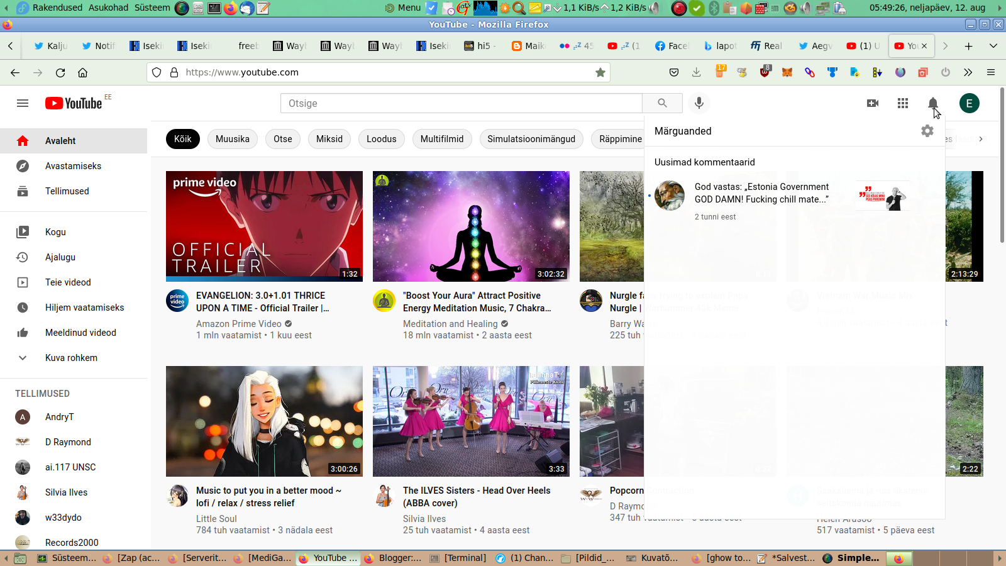Open the notification settings gear icon
This screenshot has width=1006, height=566.
click(x=927, y=131)
